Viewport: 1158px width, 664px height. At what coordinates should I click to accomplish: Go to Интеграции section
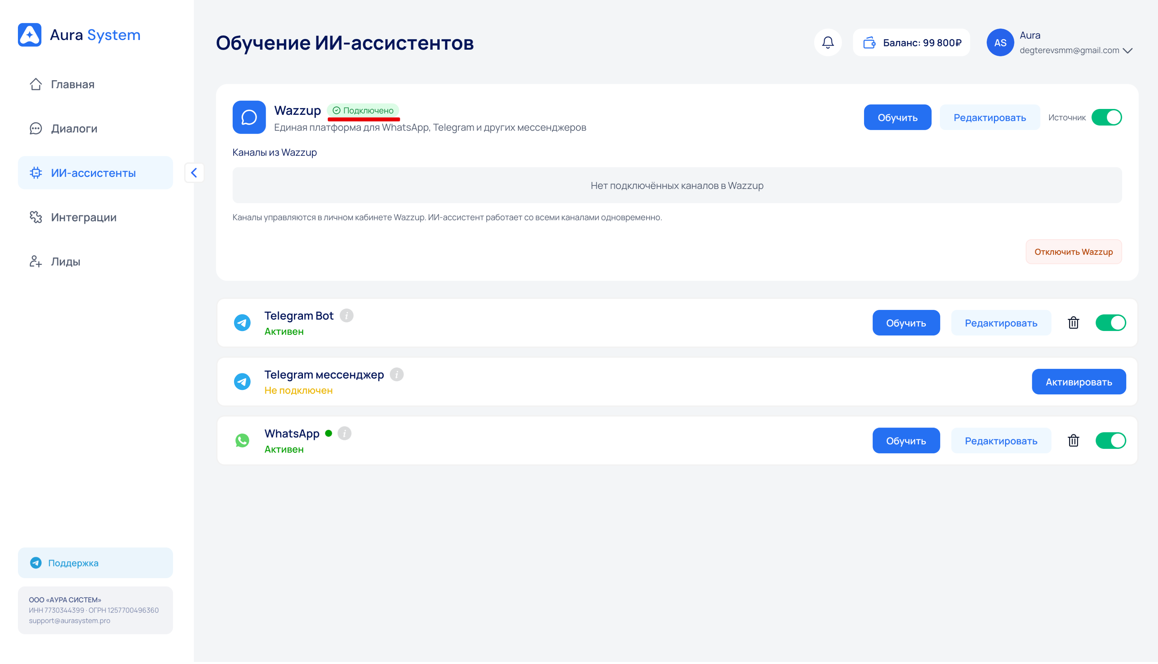[83, 217]
